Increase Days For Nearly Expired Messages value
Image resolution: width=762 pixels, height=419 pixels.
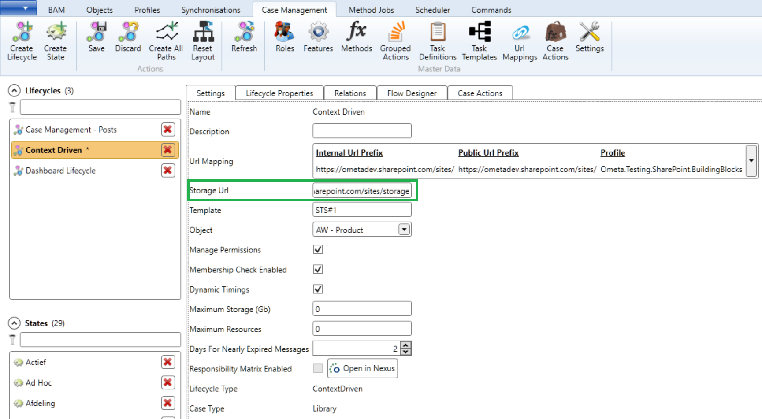(406, 345)
